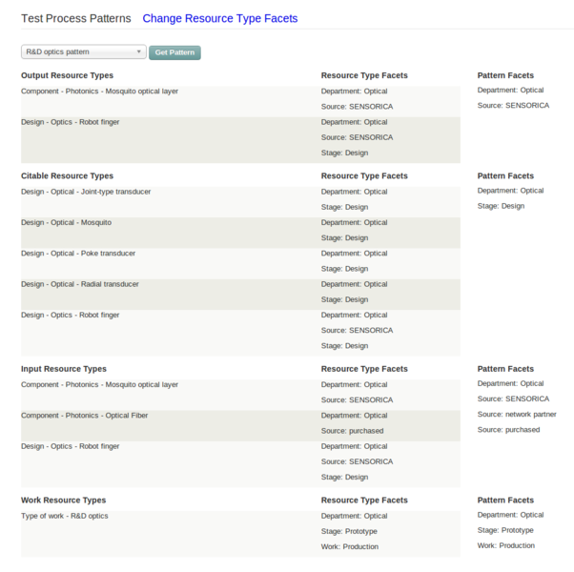Click Department: Optical in Citable Pattern Facets
The image size is (574, 572).
[x=510, y=191]
